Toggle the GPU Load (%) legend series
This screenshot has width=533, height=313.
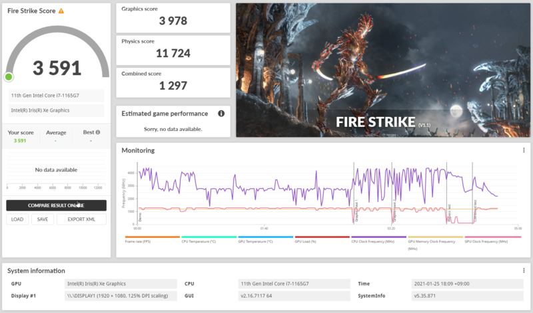pyautogui.click(x=322, y=239)
